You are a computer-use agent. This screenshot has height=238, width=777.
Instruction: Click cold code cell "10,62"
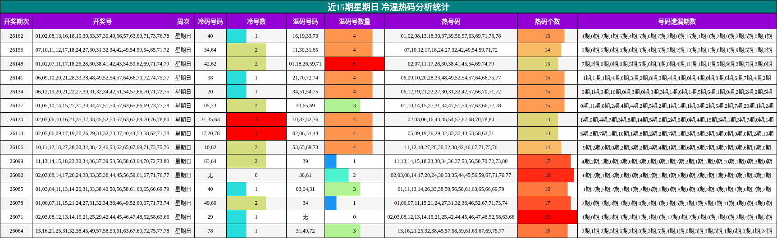(x=210, y=147)
